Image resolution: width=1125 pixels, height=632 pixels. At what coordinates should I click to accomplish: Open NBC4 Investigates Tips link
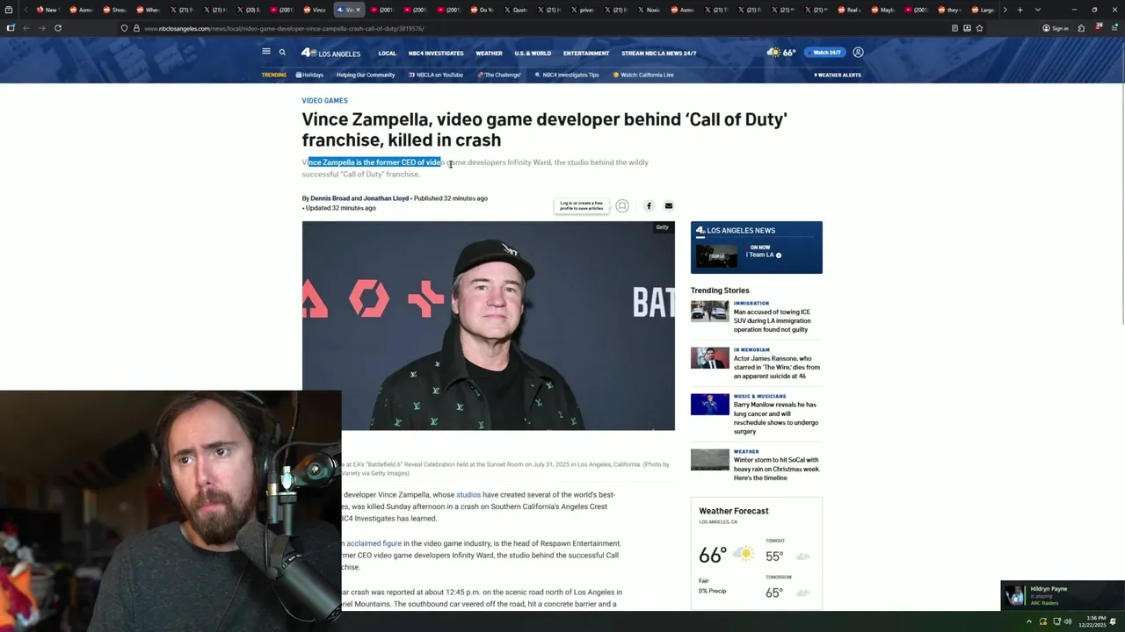pos(568,75)
